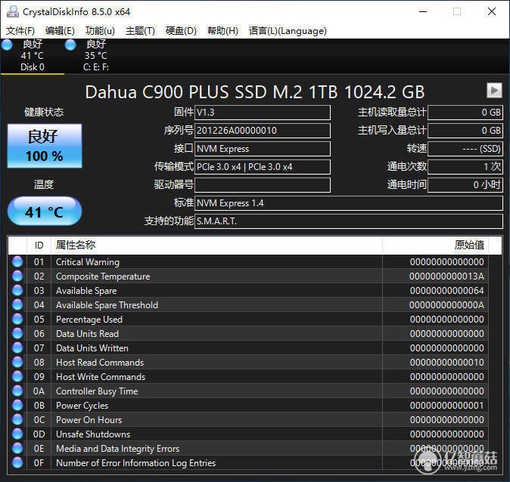Click the empty 驱动器号 field
The image size is (510, 482).
[x=263, y=185]
